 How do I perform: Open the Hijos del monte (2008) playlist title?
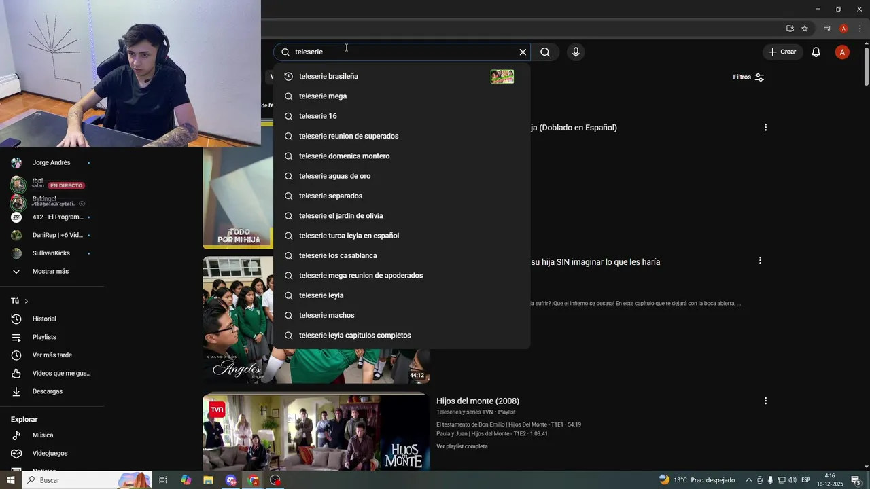478,401
